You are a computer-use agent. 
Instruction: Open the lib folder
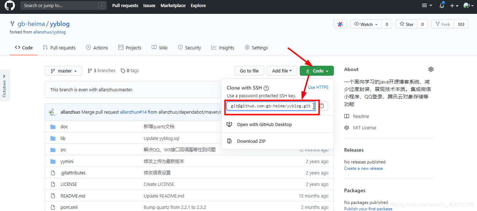pos(63,138)
